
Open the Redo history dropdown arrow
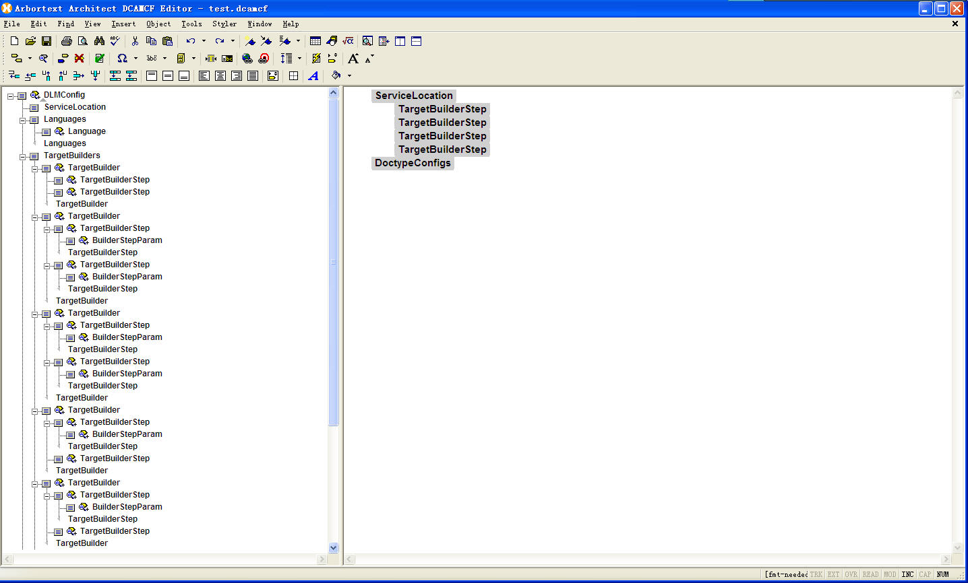pyautogui.click(x=233, y=41)
